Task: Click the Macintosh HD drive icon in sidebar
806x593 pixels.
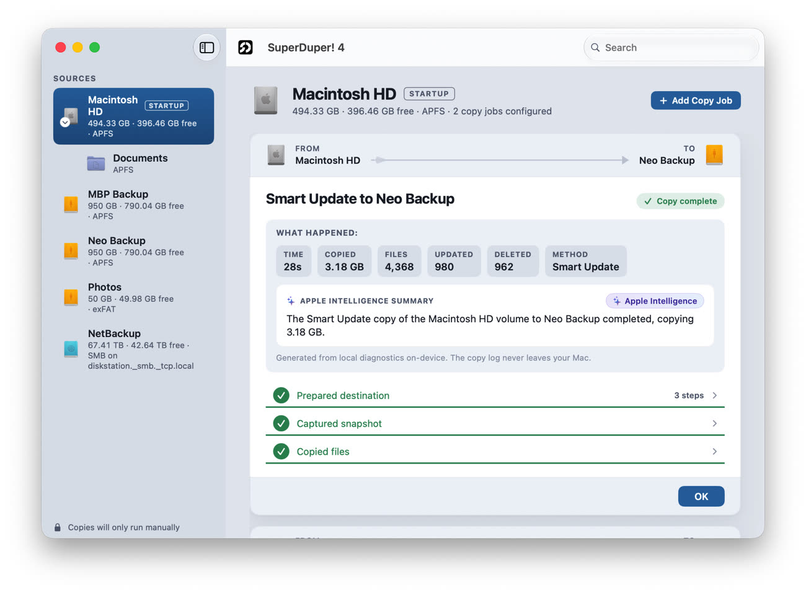Action: tap(71, 116)
